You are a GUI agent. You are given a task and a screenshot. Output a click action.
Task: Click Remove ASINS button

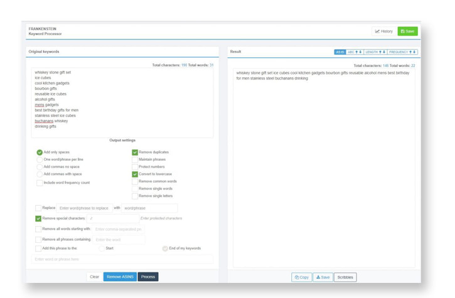click(120, 277)
